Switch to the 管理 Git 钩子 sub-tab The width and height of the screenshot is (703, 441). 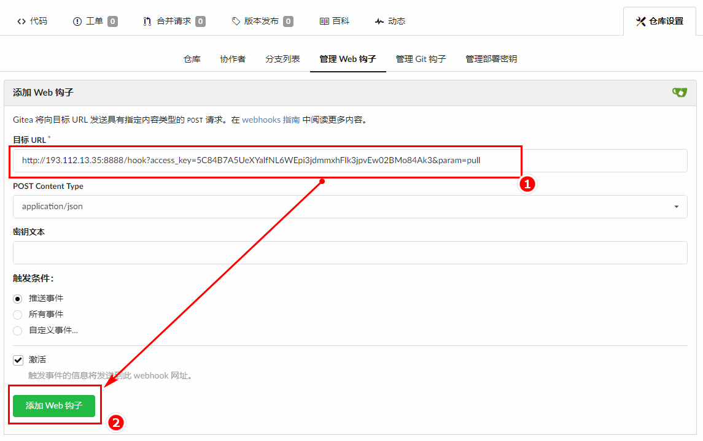point(421,59)
